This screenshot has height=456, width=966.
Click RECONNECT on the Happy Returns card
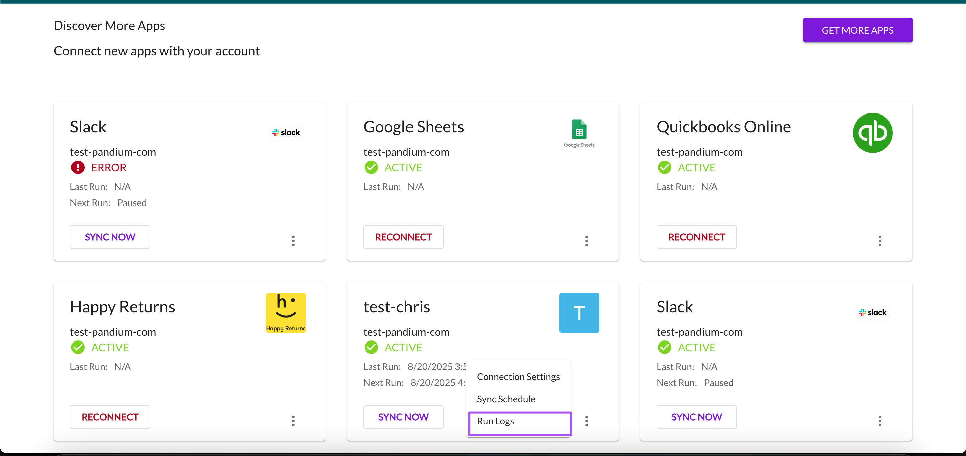click(x=110, y=417)
